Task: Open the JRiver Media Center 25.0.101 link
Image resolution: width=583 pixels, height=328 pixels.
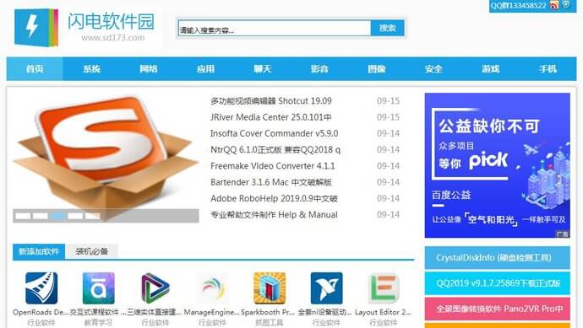Action: pos(271,117)
